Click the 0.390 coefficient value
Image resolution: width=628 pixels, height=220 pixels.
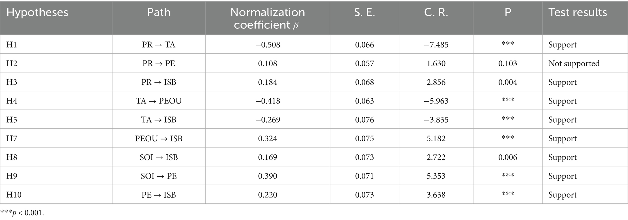point(268,176)
